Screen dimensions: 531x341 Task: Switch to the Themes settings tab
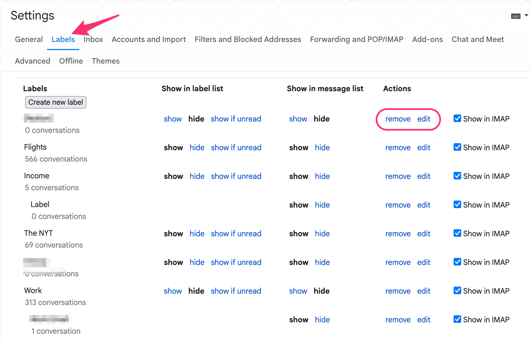106,61
